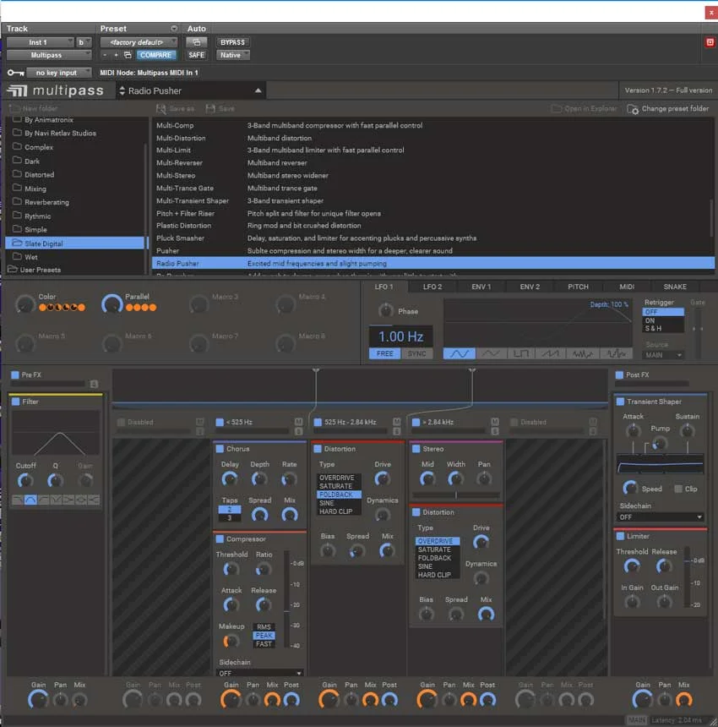
Task: Toggle the Pre FX enable box
Action: pyautogui.click(x=15, y=374)
